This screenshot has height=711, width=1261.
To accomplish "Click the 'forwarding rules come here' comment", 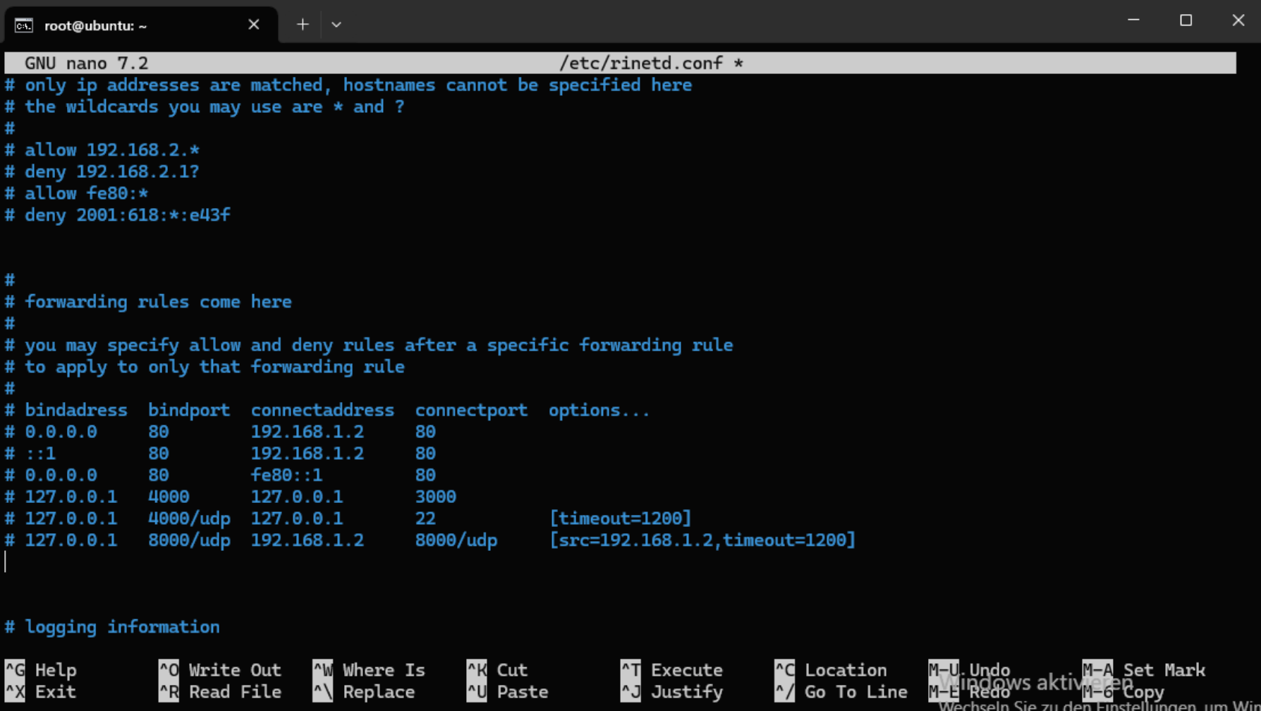I will (x=158, y=302).
